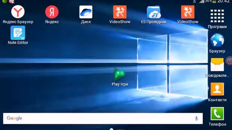
Task: Launch the Браузер globe icon
Action: pos(217,40)
